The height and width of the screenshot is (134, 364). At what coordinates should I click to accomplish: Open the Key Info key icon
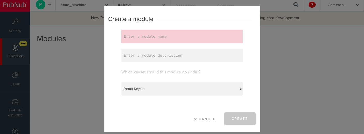click(15, 21)
